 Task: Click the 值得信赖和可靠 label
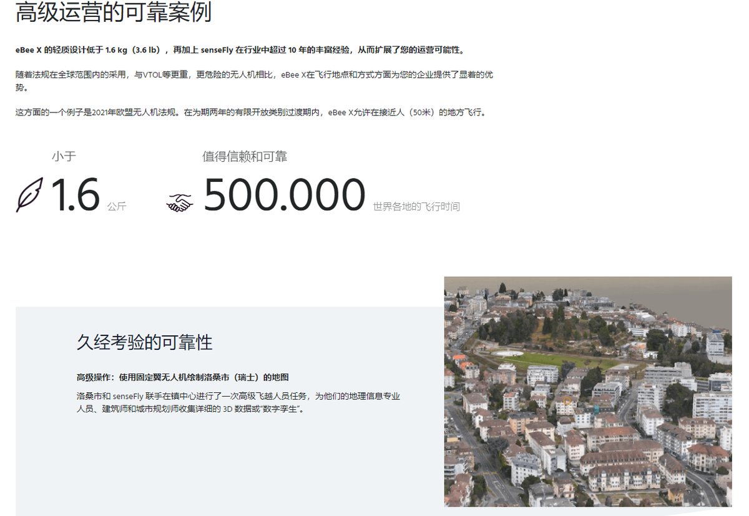[x=245, y=157]
